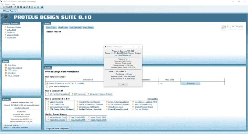Screen dimensions: 248x134
Task: Click the Open Sample button
Action: point(88,27)
